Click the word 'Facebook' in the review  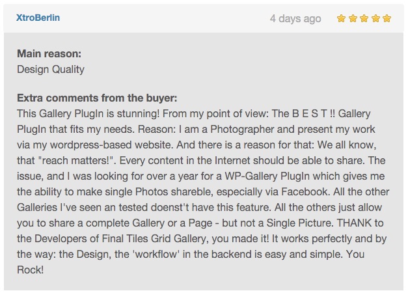(x=305, y=191)
